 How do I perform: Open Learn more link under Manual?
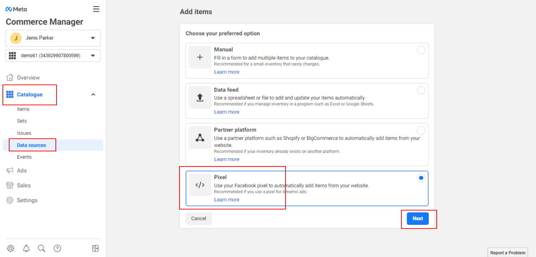(226, 72)
